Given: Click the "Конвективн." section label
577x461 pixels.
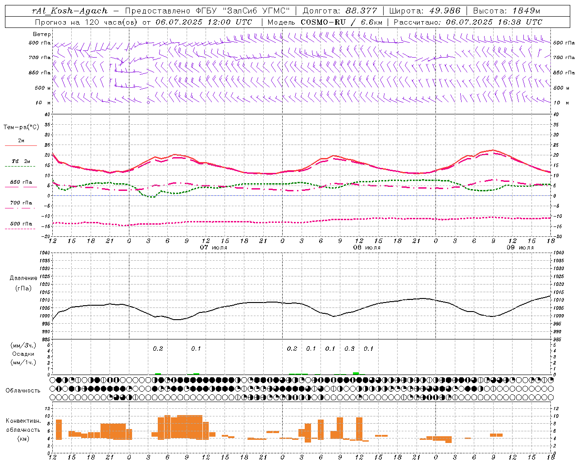Looking at the screenshot, I should coord(23,421).
